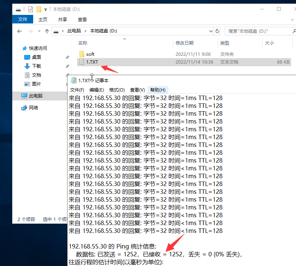Open Notepad's 帮助(H) menu
The height and width of the screenshot is (266, 296).
coord(158,90)
